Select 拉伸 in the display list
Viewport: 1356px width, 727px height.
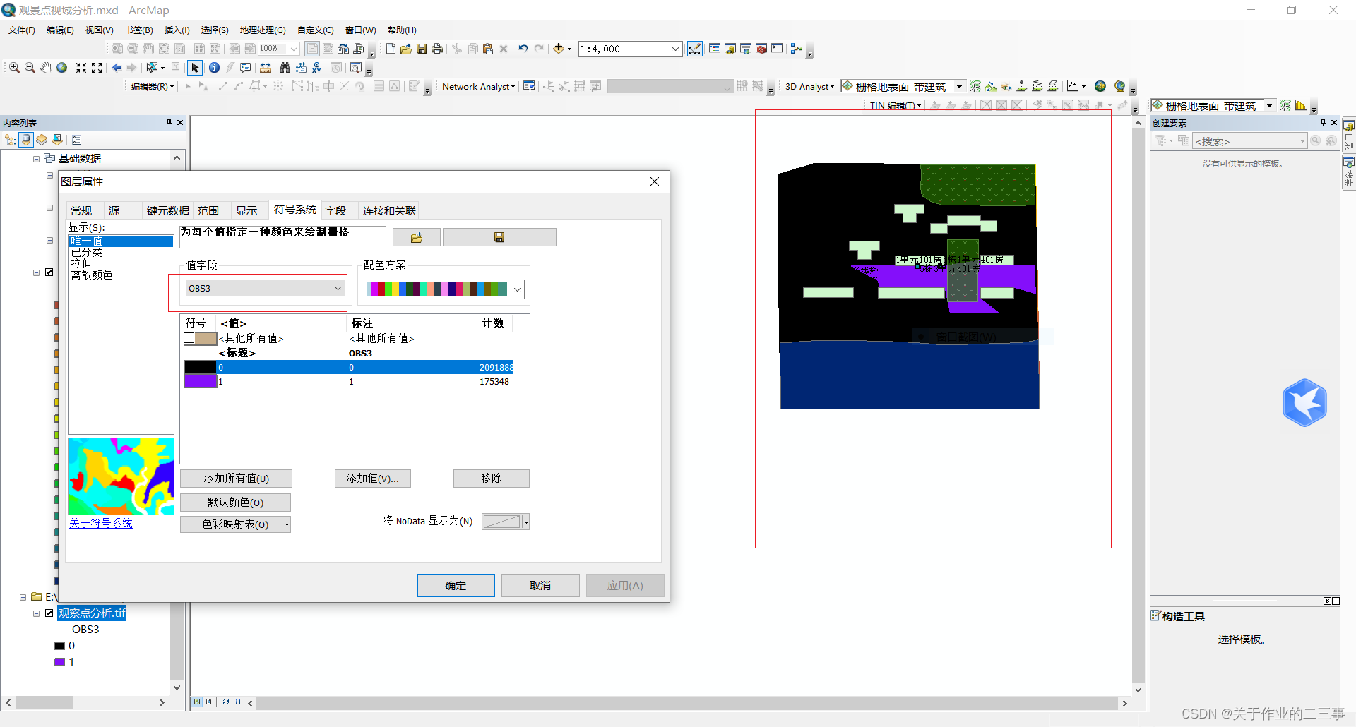pos(81,263)
